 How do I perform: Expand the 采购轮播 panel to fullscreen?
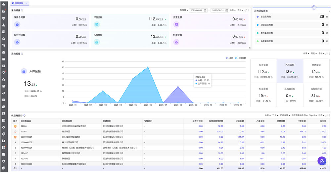(x=326, y=53)
